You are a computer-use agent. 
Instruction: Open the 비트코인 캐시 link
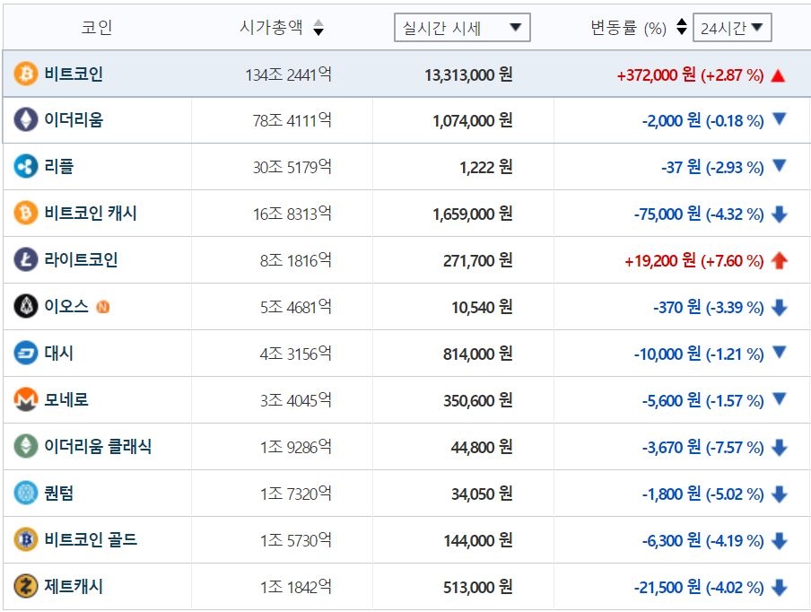point(91,214)
